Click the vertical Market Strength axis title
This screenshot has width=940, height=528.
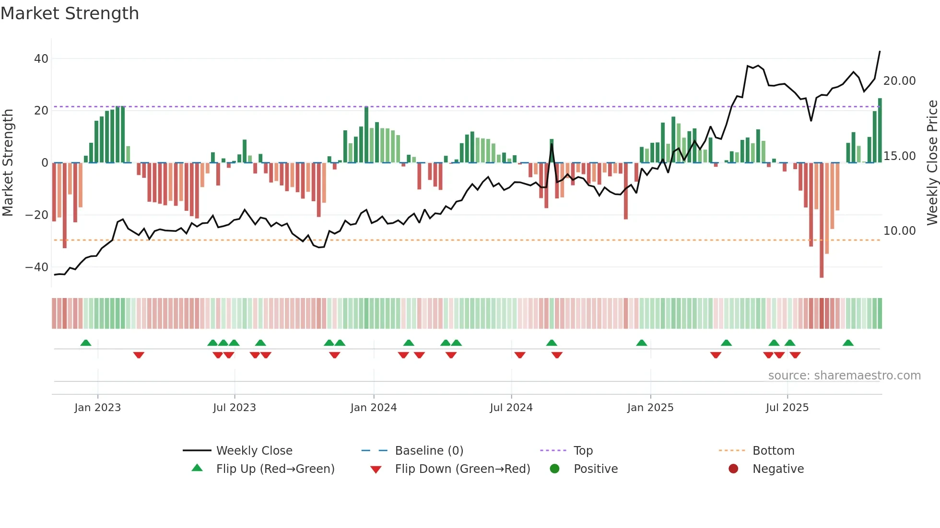click(8, 162)
